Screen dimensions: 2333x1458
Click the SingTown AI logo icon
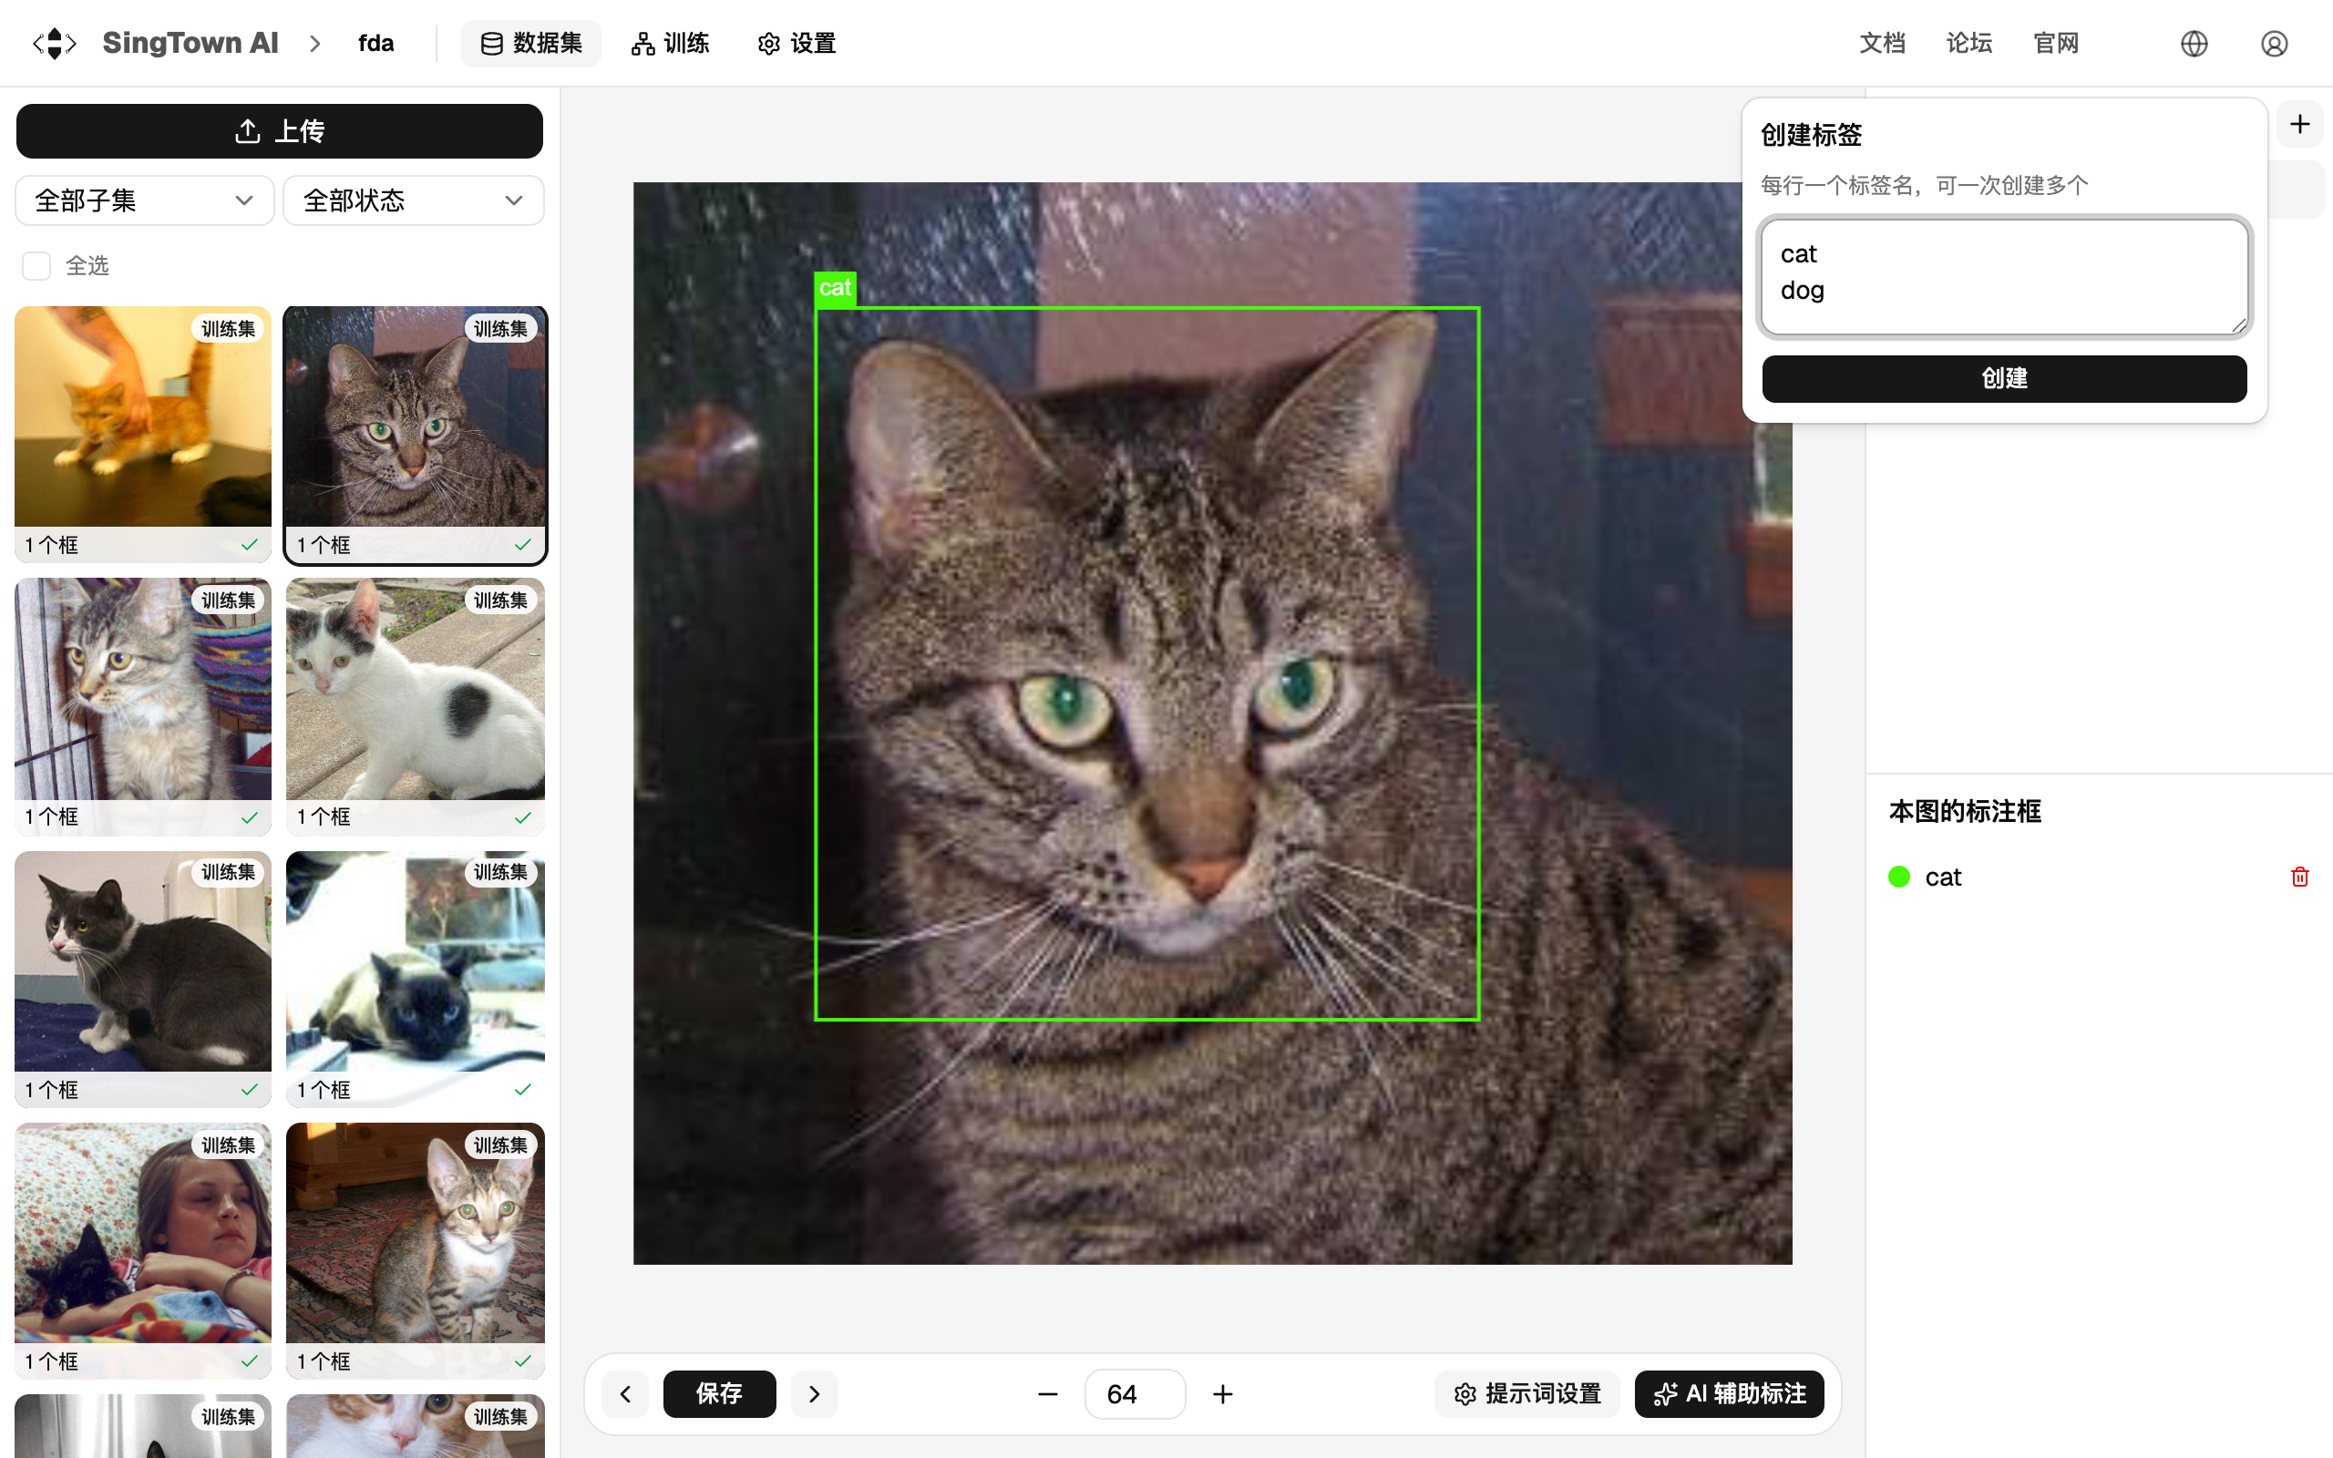tap(54, 44)
